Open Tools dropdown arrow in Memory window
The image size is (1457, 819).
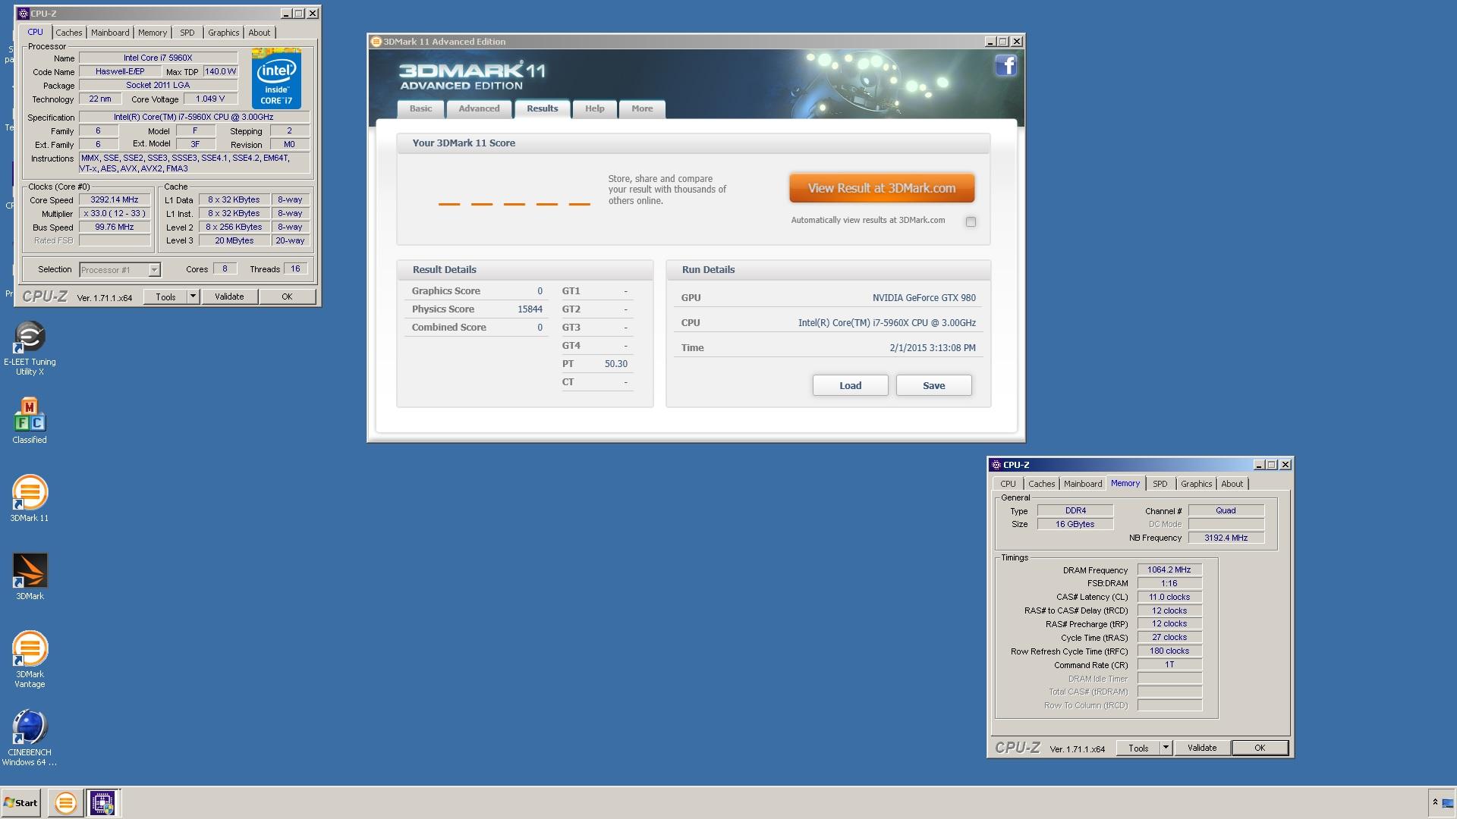click(x=1166, y=748)
